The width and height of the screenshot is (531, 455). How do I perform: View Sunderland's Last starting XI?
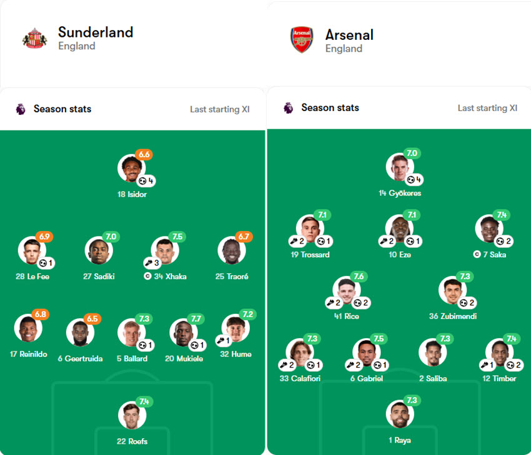coord(219,108)
